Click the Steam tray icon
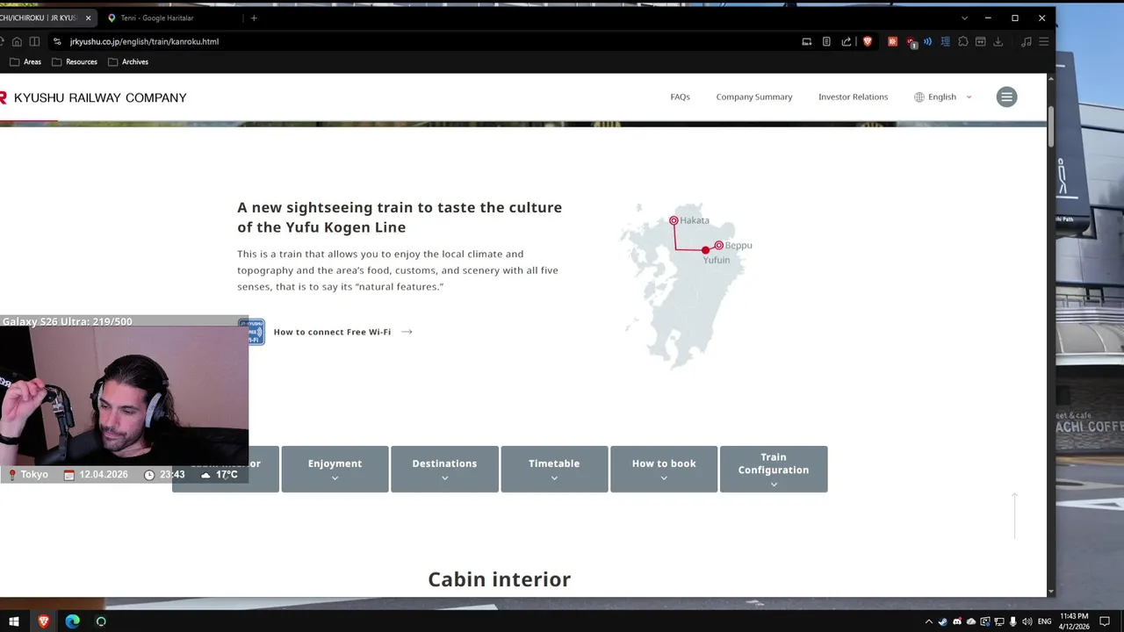Screen dimensions: 1124x632 [x=943, y=621]
